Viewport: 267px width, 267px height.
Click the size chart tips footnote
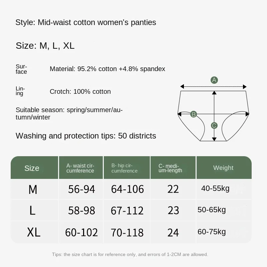(130, 254)
